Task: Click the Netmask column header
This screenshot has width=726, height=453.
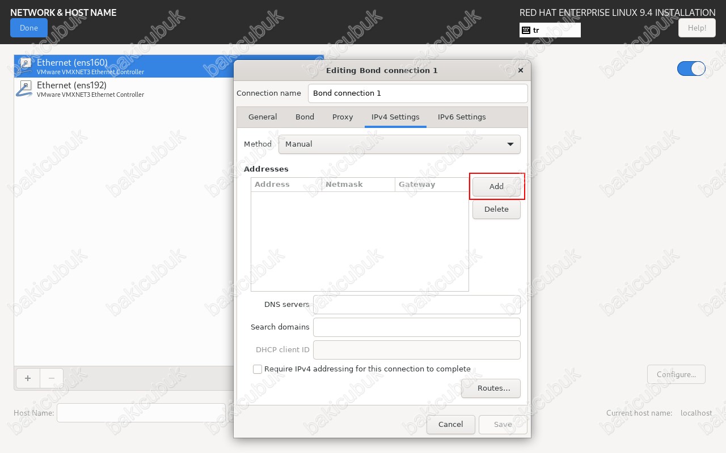Action: 358,185
